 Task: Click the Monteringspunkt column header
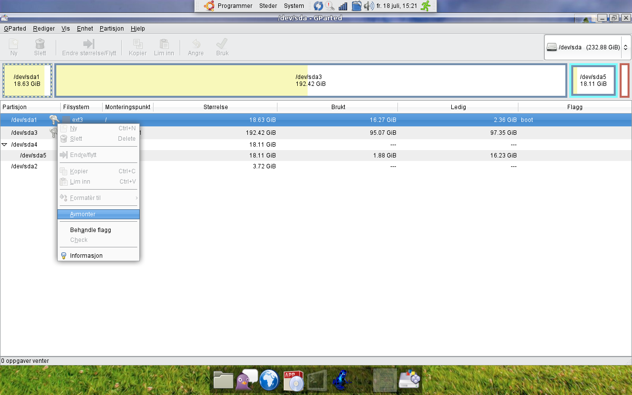tap(128, 107)
